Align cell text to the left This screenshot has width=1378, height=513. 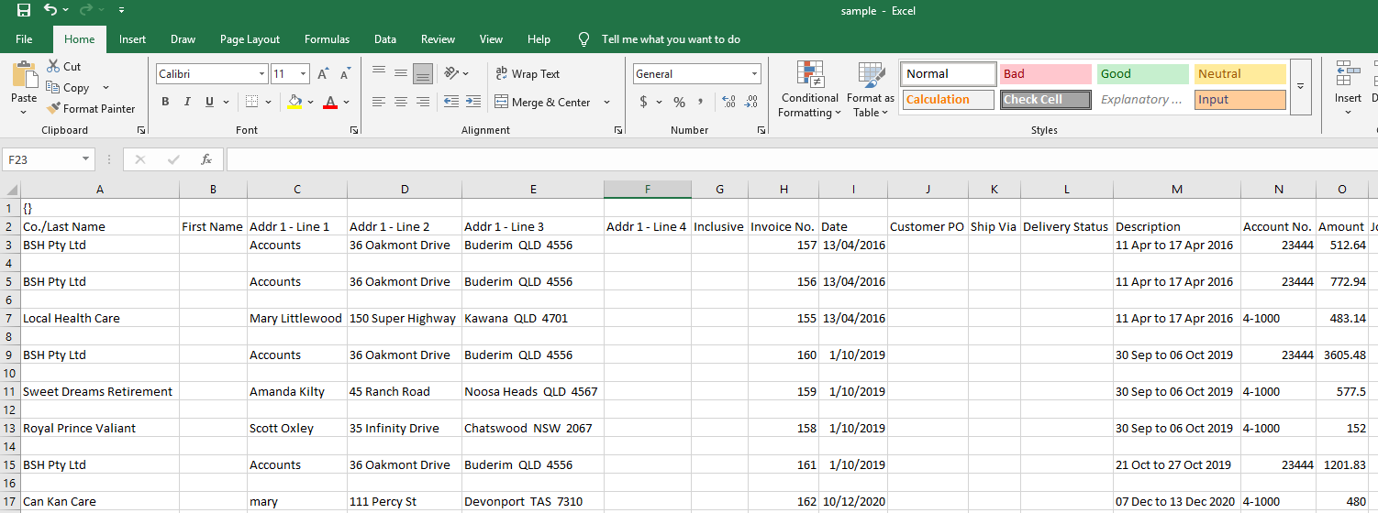tap(379, 102)
